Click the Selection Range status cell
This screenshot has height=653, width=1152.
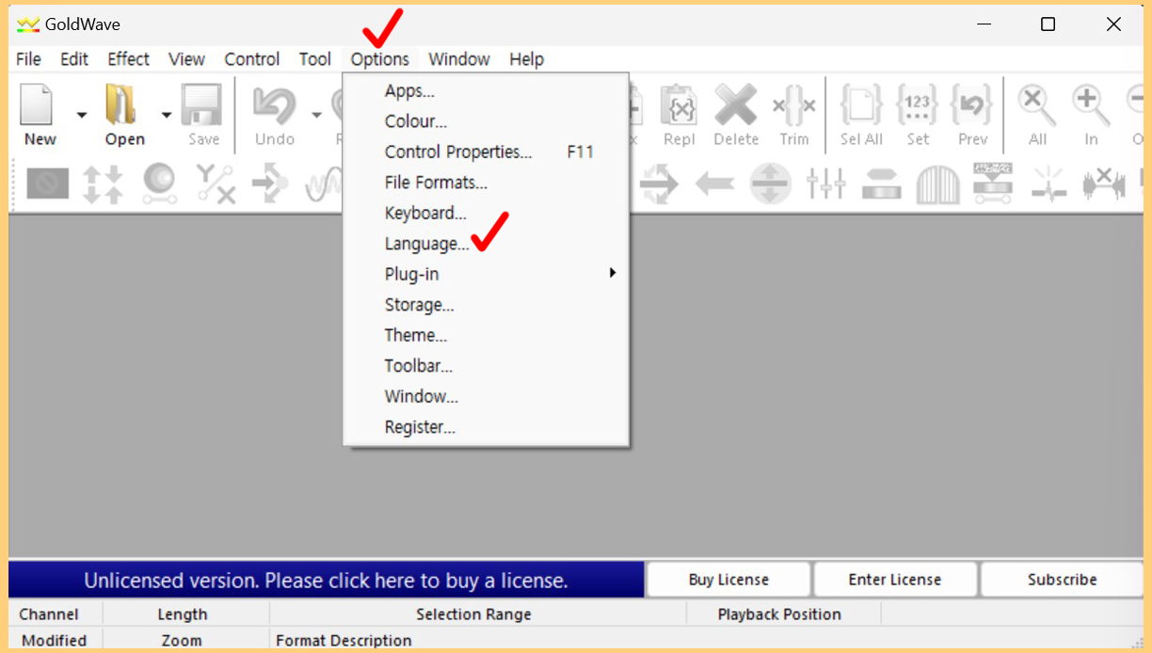478,614
